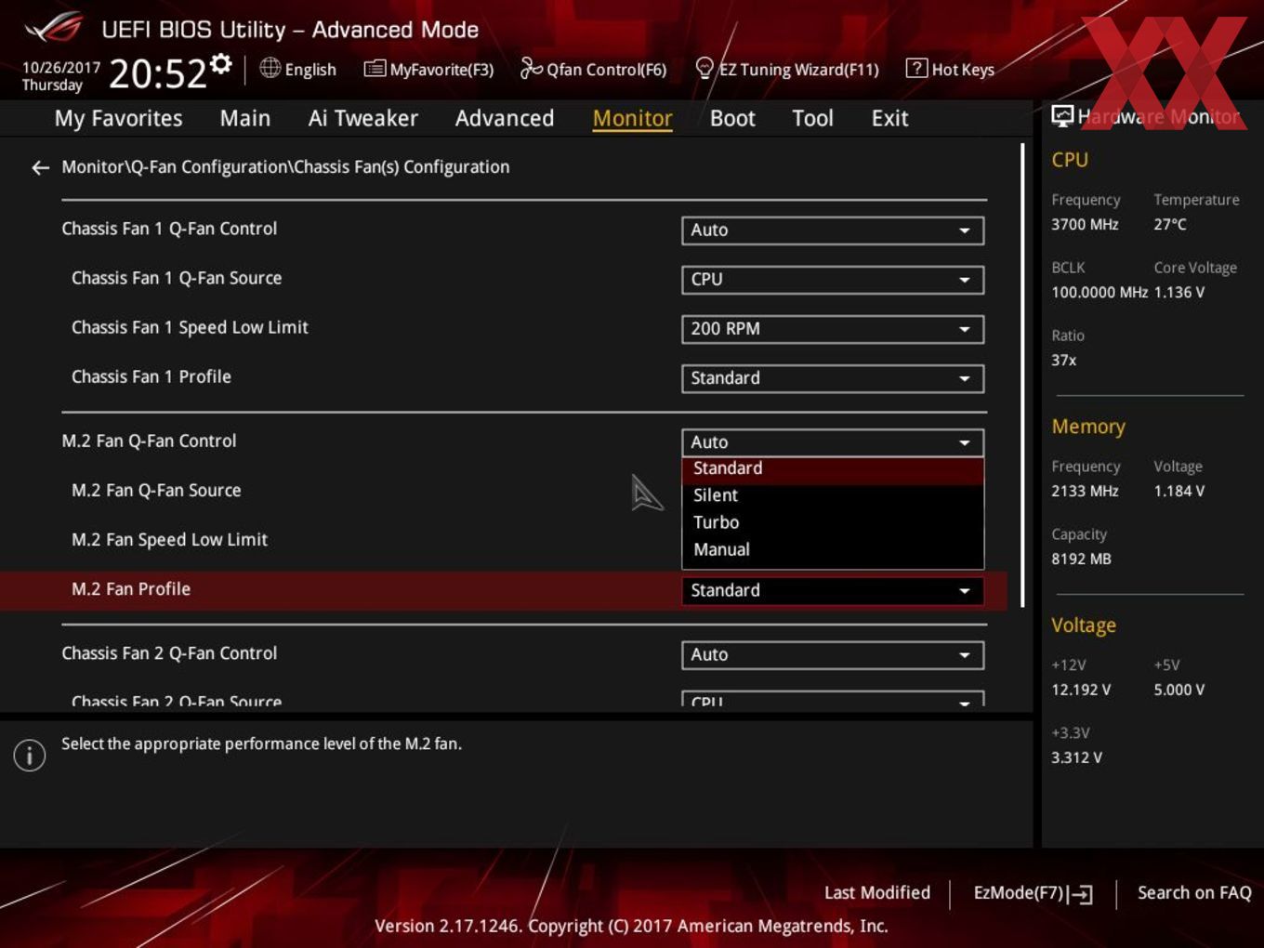This screenshot has width=1264, height=948.
Task: Select the M.2 Fan Q-Fan Source label
Action: (x=156, y=490)
